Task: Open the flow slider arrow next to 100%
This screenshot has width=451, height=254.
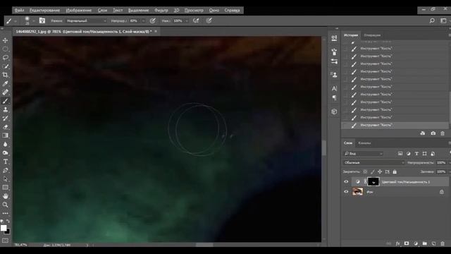Action: [x=187, y=20]
